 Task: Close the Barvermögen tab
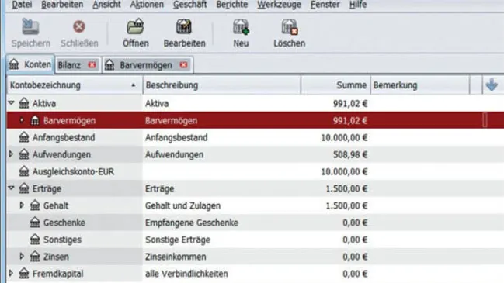183,65
